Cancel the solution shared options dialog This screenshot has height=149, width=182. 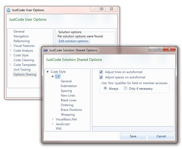click(x=161, y=136)
